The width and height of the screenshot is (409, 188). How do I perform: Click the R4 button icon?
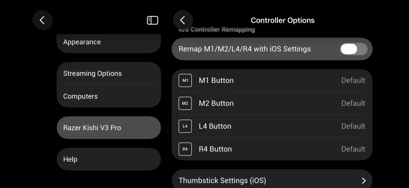(x=185, y=149)
